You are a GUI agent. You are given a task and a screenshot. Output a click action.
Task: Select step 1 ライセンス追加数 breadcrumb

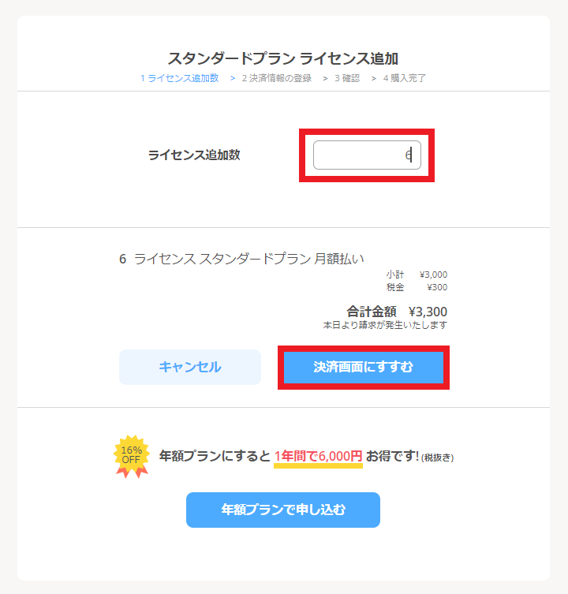coord(179,78)
